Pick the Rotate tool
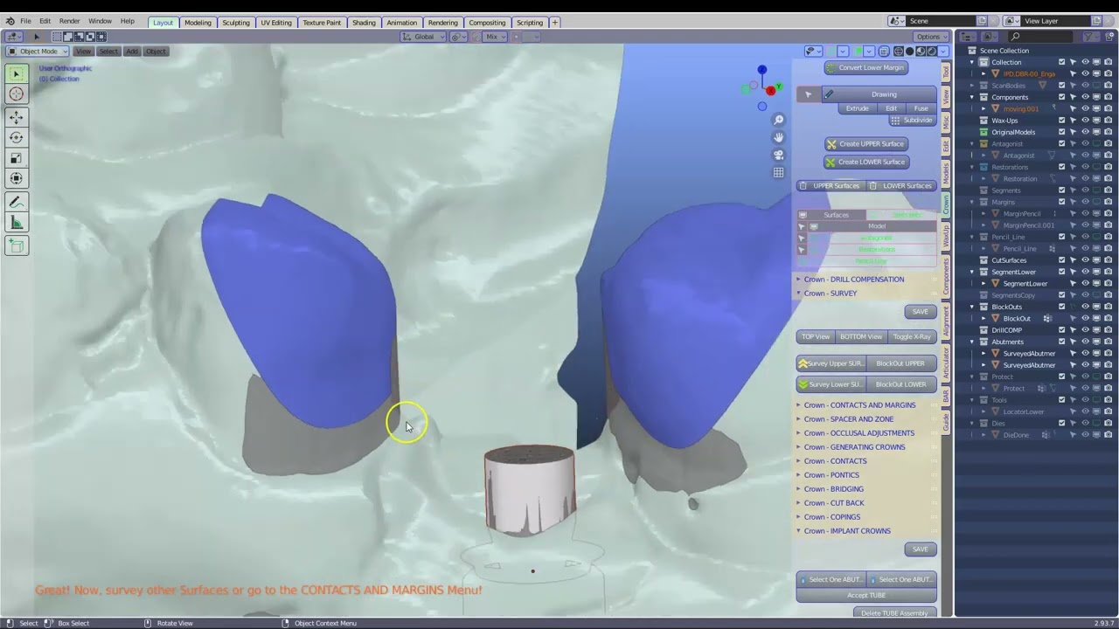Screen dimensions: 1119x629 tap(17, 137)
